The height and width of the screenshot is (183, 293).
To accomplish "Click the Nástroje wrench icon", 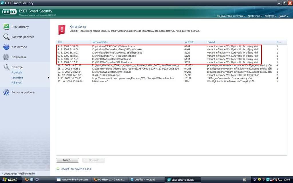I will click(6, 67).
